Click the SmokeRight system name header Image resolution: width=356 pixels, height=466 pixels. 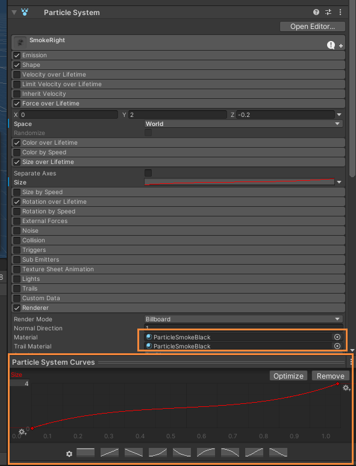(178, 42)
